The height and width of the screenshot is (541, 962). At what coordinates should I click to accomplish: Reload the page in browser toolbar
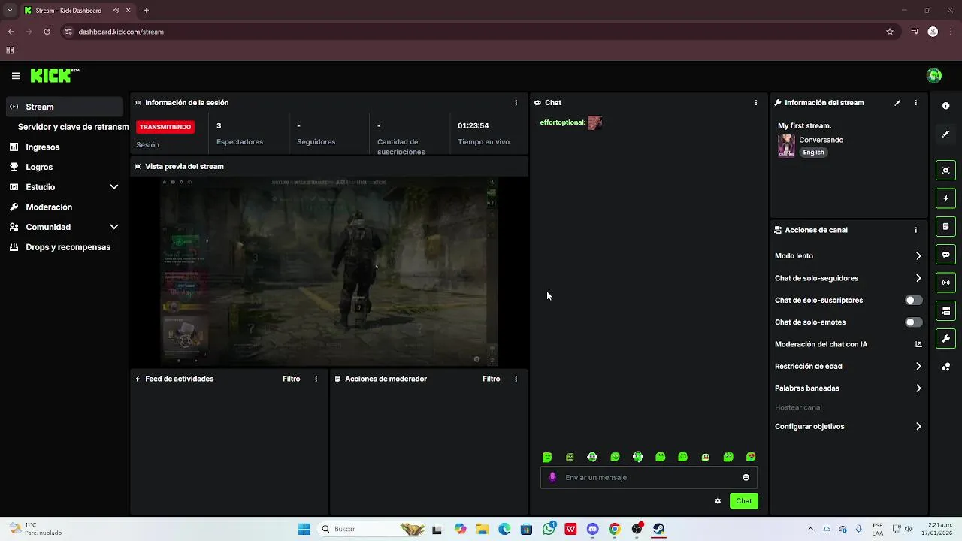coord(47,32)
